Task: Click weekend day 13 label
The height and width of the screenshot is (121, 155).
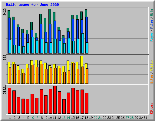Action: tap(64, 118)
